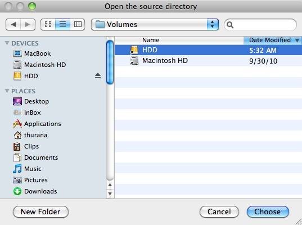Click the window resize grip corner

click(x=299, y=222)
